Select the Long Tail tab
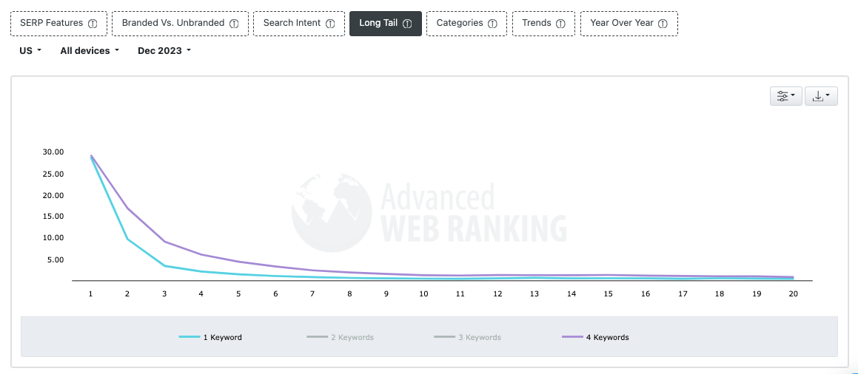The image size is (858, 374). 378,24
